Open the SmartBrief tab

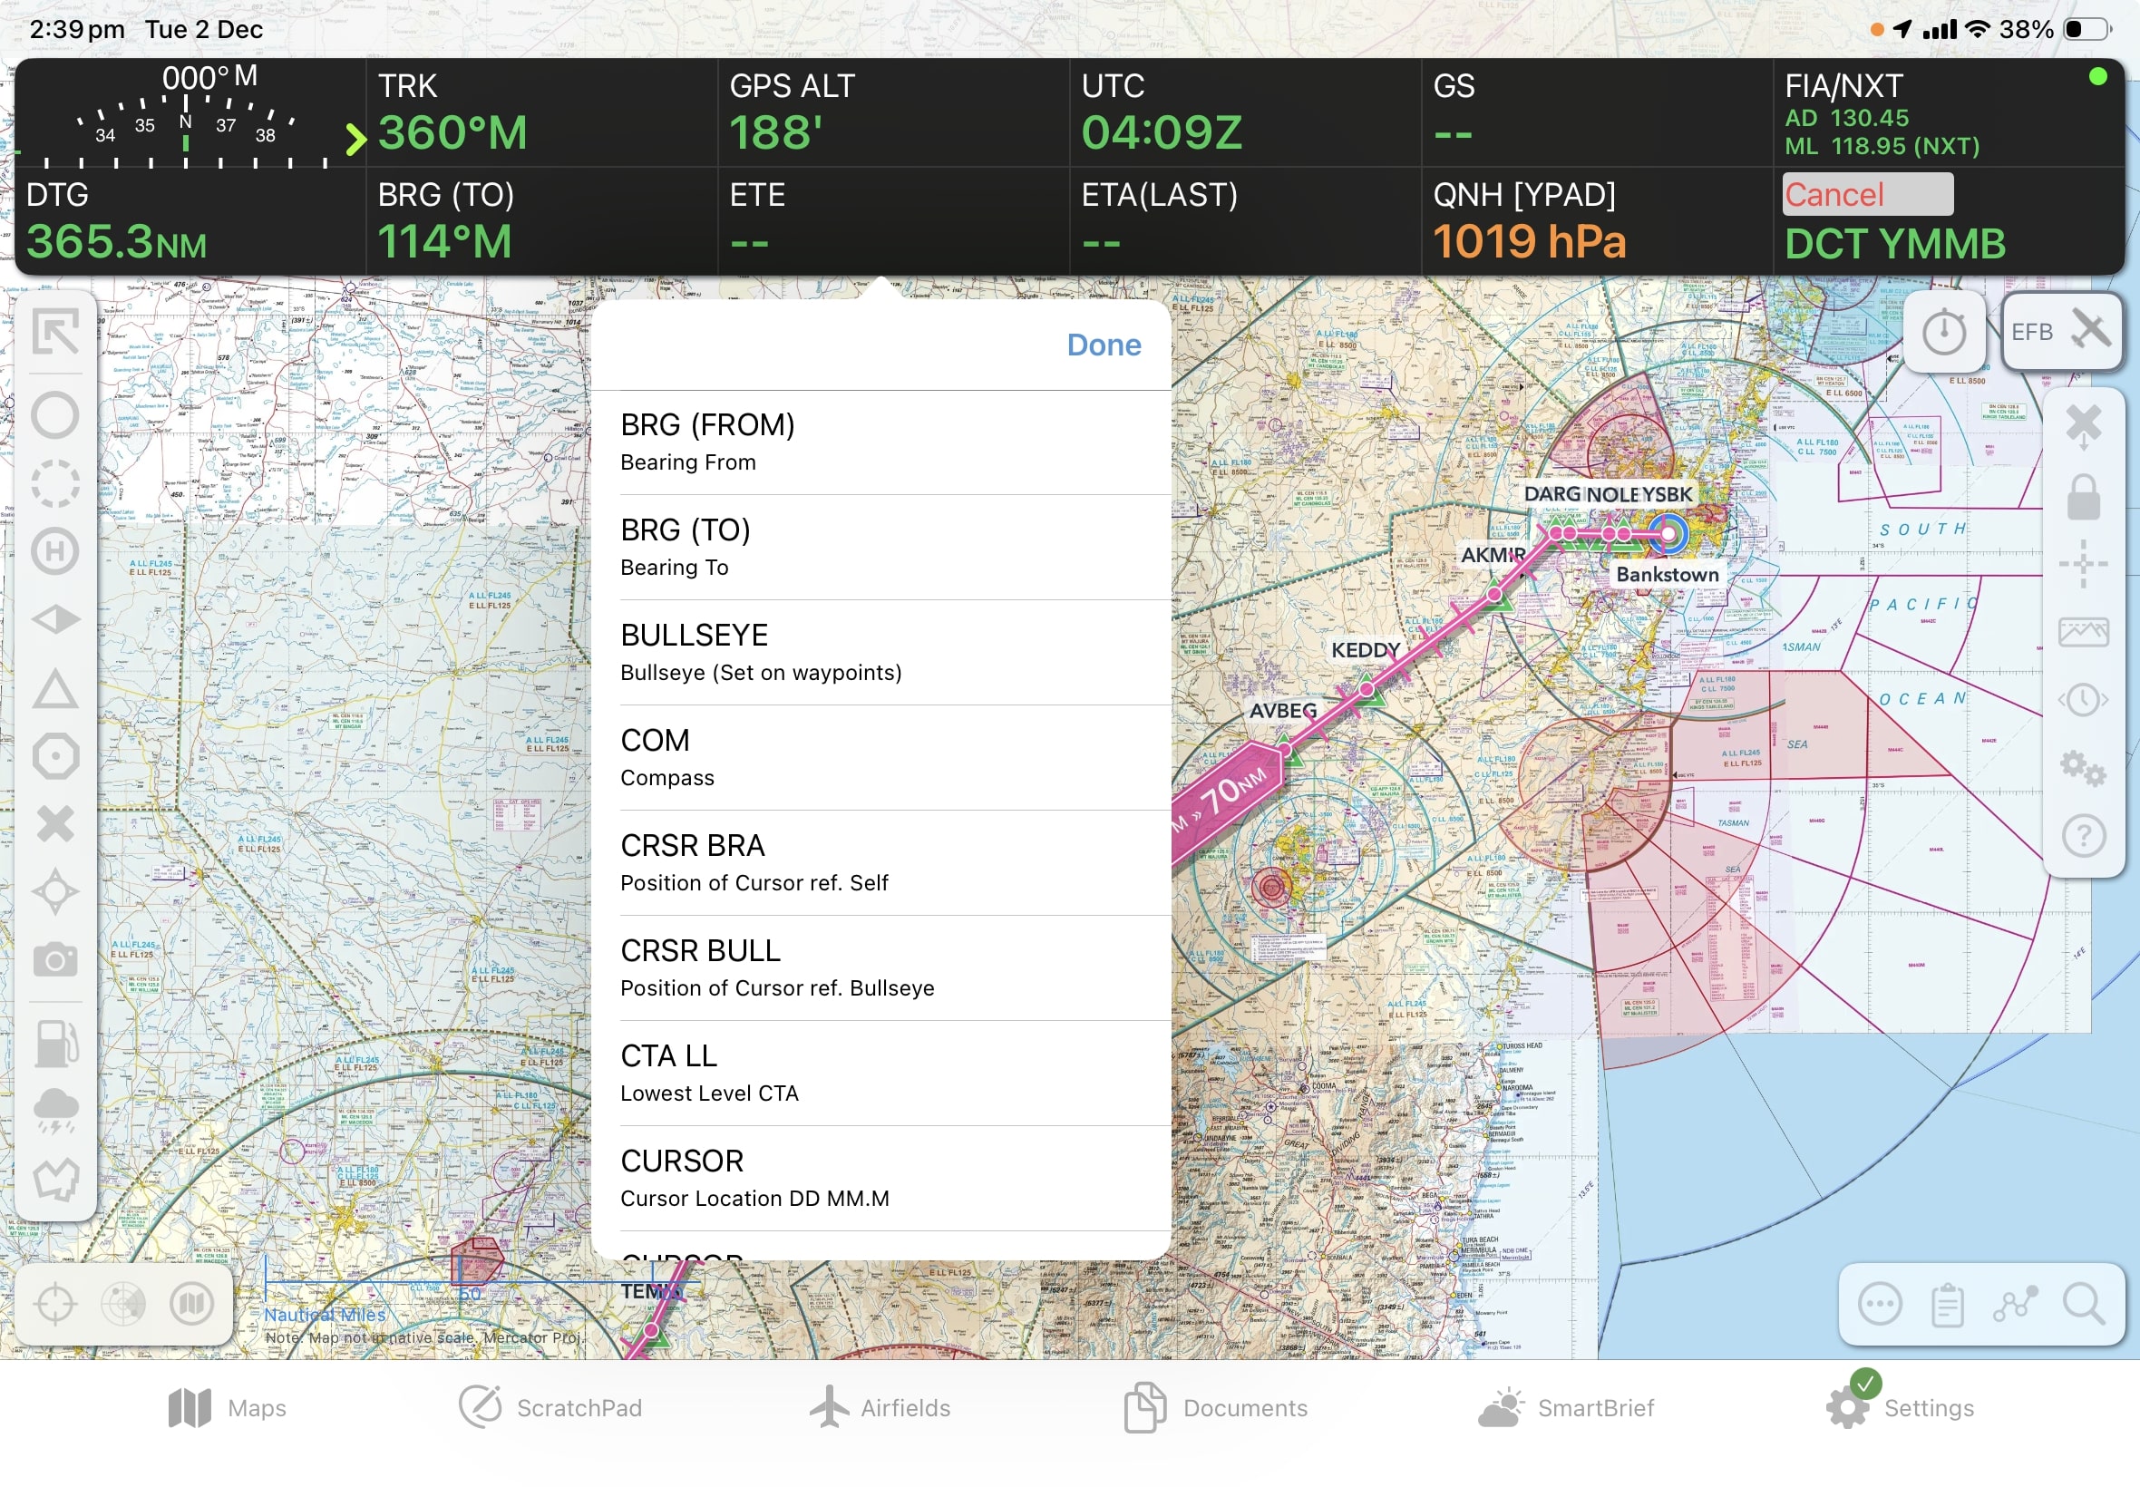coord(1567,1408)
